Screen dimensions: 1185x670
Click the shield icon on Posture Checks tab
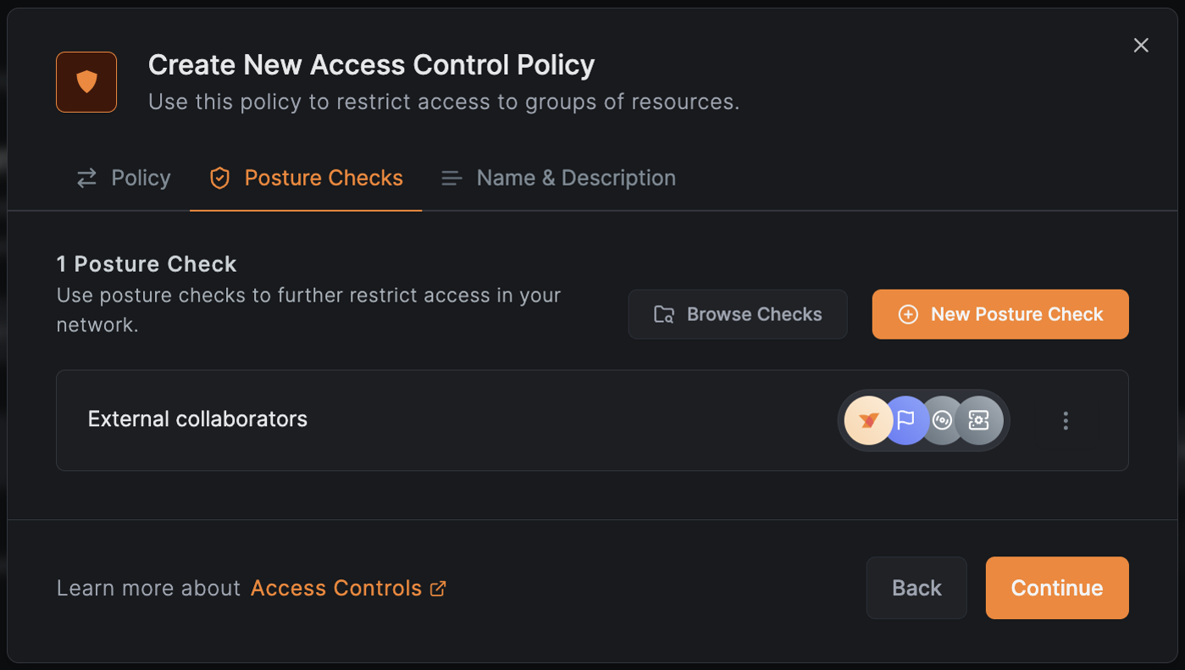click(x=219, y=178)
